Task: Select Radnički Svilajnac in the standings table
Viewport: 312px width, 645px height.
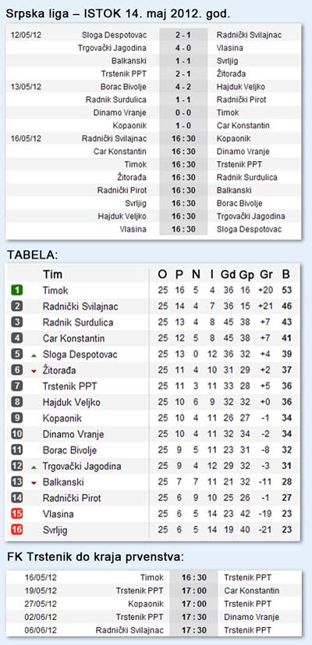Action: tap(80, 306)
